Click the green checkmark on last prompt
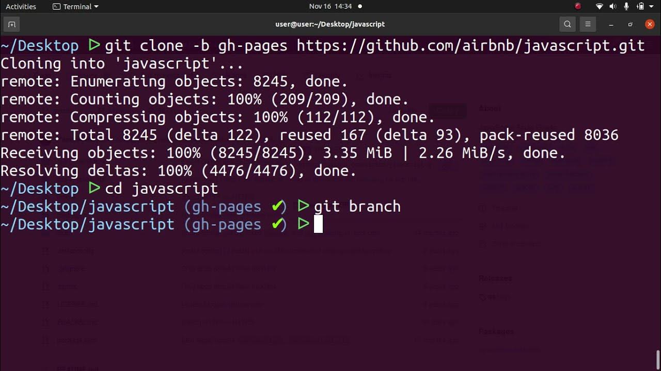Image resolution: width=661 pixels, height=371 pixels. click(x=278, y=224)
